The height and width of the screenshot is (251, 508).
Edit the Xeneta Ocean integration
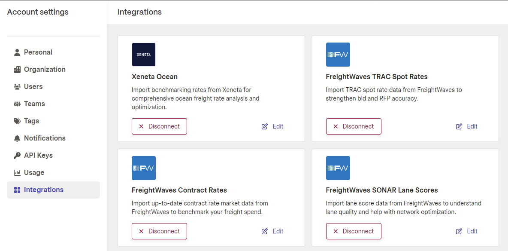pos(272,126)
